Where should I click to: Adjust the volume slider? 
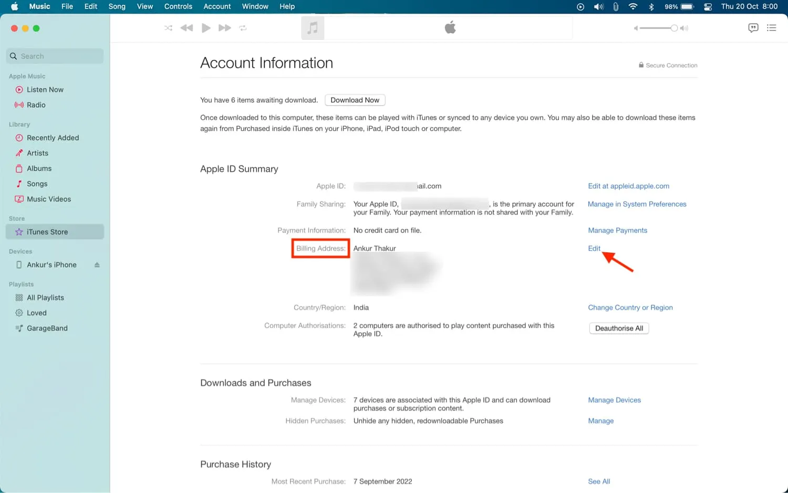[x=659, y=28]
